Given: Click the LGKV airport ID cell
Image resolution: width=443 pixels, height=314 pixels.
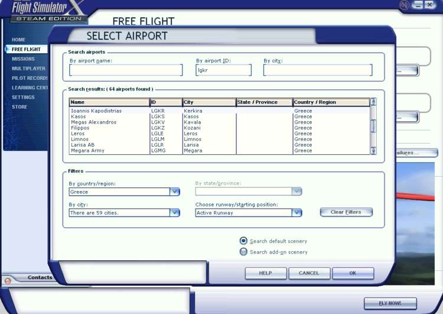Looking at the screenshot, I should click(x=158, y=122).
